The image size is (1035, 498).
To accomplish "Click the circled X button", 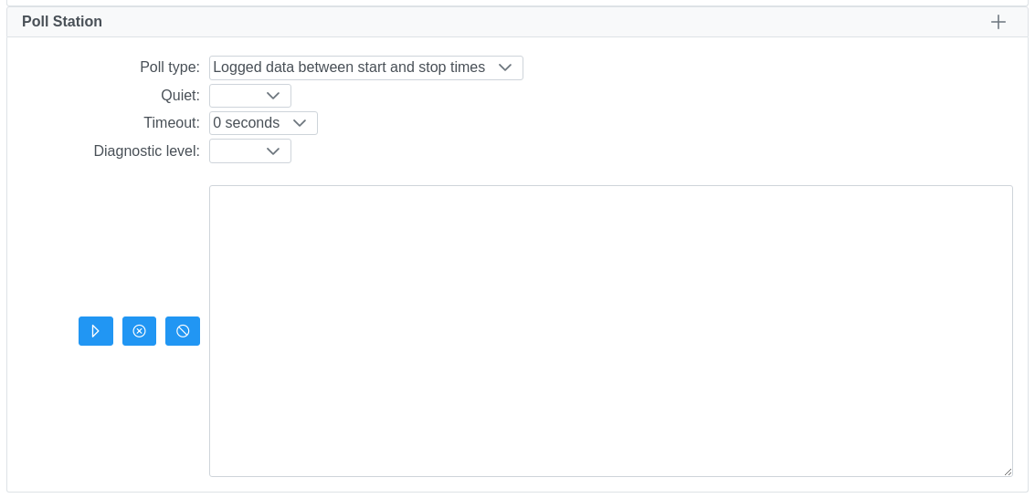I will [139, 331].
